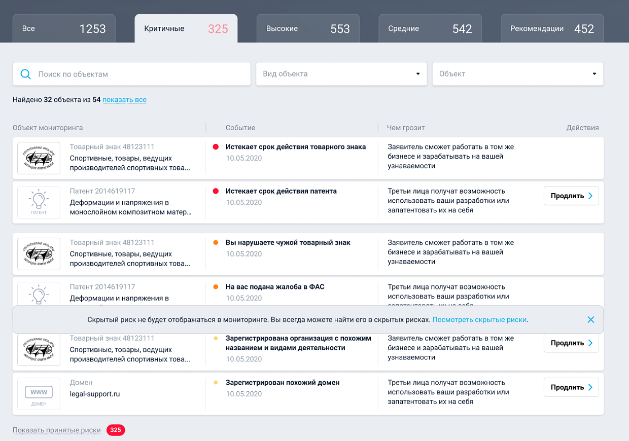Screen dimensions: 629x441
Task: Click the trademark logo in similar organization row
Action: pyautogui.click(x=39, y=349)
